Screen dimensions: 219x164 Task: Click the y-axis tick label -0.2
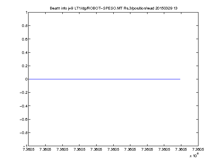tap(23, 93)
